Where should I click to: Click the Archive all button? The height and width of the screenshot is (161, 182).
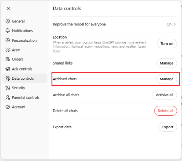pos(165,95)
